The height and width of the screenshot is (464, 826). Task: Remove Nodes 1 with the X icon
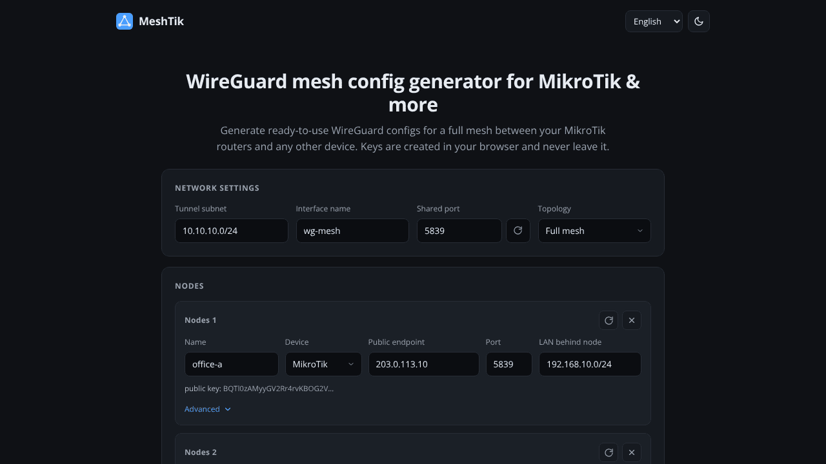632,320
